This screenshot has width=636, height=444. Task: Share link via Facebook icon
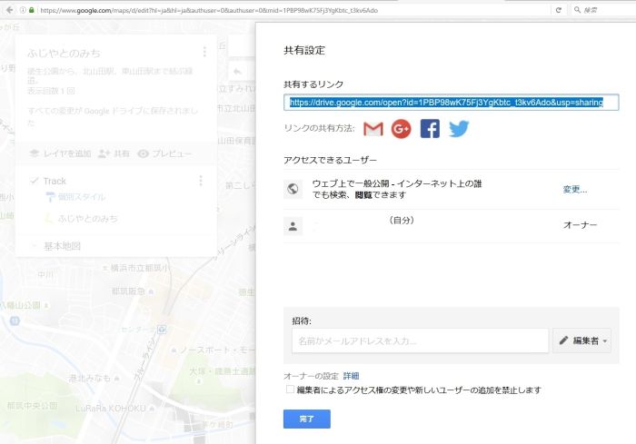point(430,129)
